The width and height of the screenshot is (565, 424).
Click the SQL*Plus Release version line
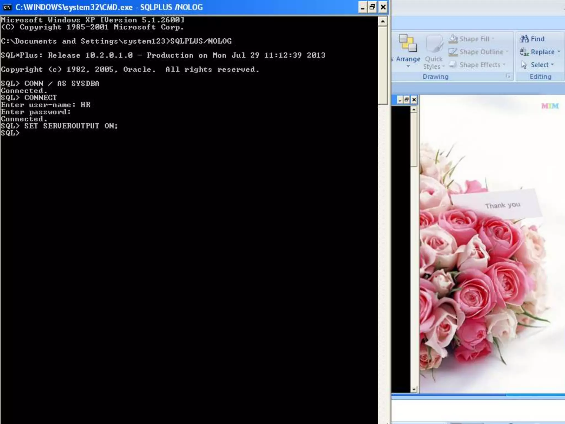163,55
